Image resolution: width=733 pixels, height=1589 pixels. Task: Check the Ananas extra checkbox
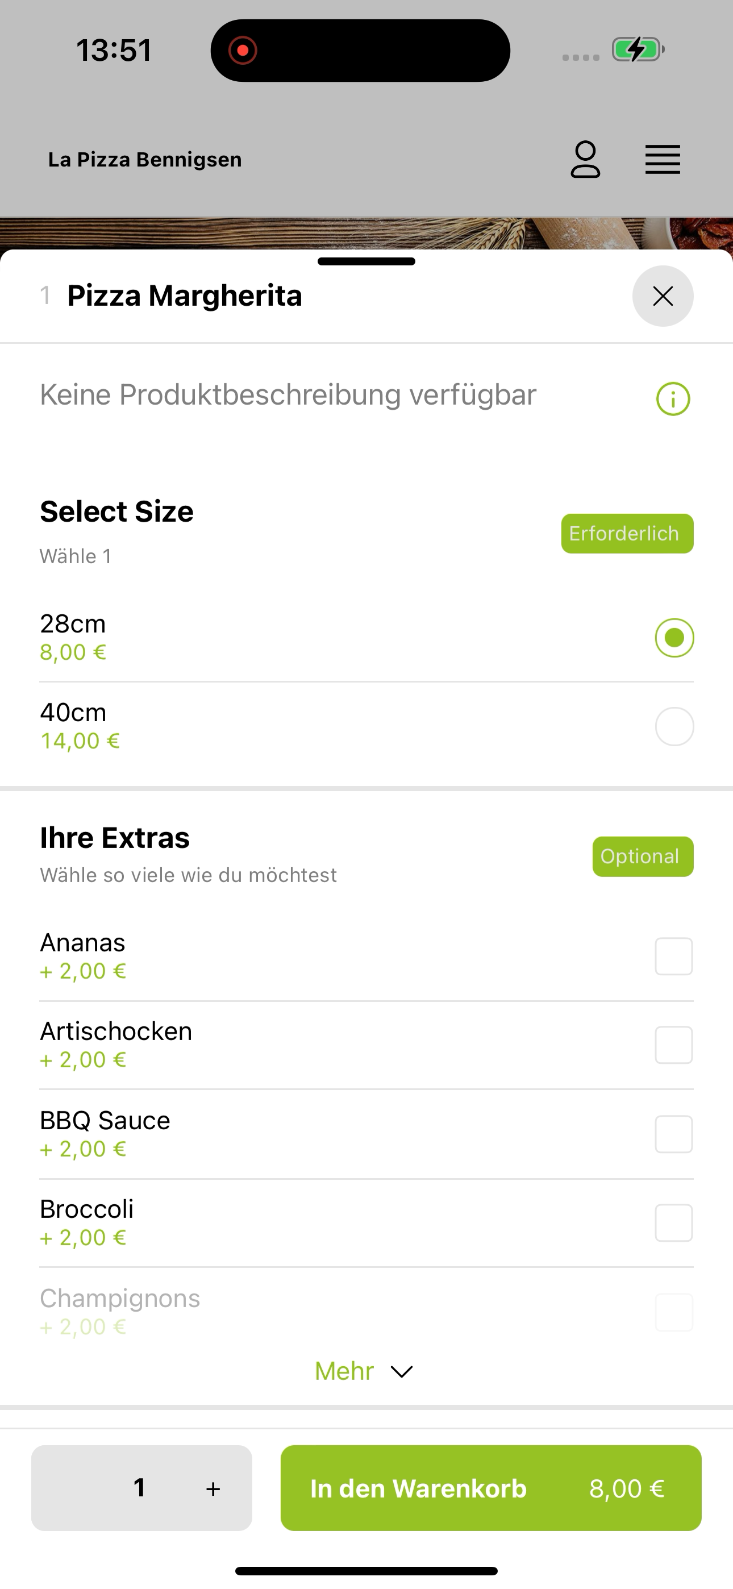(674, 956)
